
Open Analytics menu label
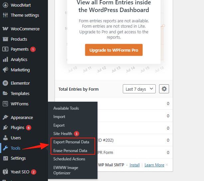(x=19, y=60)
